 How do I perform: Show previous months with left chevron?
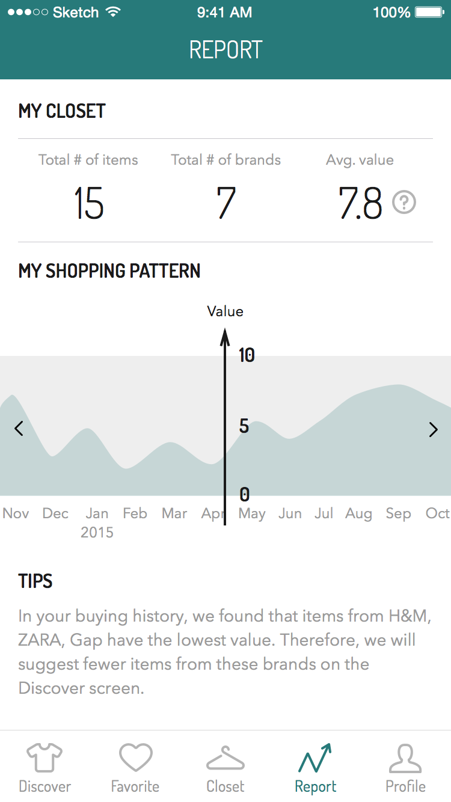(x=19, y=429)
